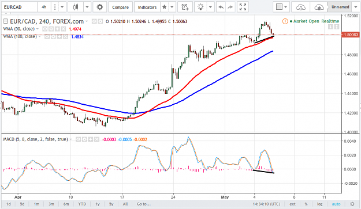Hide the MACD indicator with eye icon

pyautogui.click(x=79, y=139)
